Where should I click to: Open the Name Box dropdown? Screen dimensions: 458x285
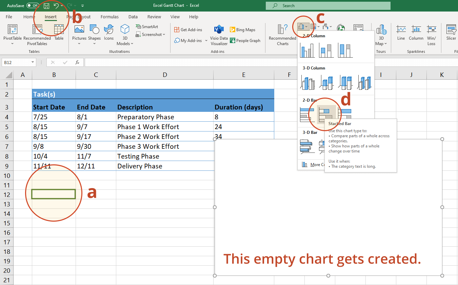33,62
